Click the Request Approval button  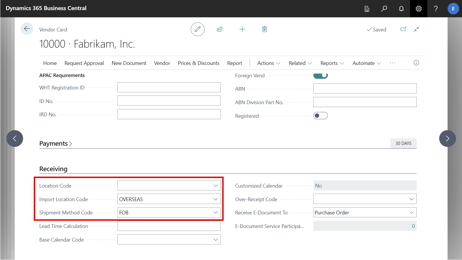click(84, 63)
